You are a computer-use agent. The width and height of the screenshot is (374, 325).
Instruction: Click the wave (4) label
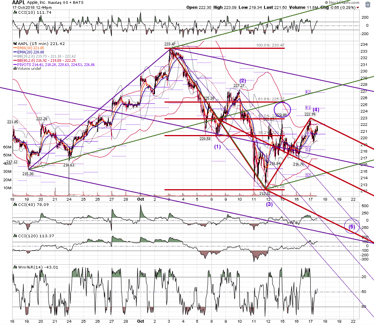[316, 109]
